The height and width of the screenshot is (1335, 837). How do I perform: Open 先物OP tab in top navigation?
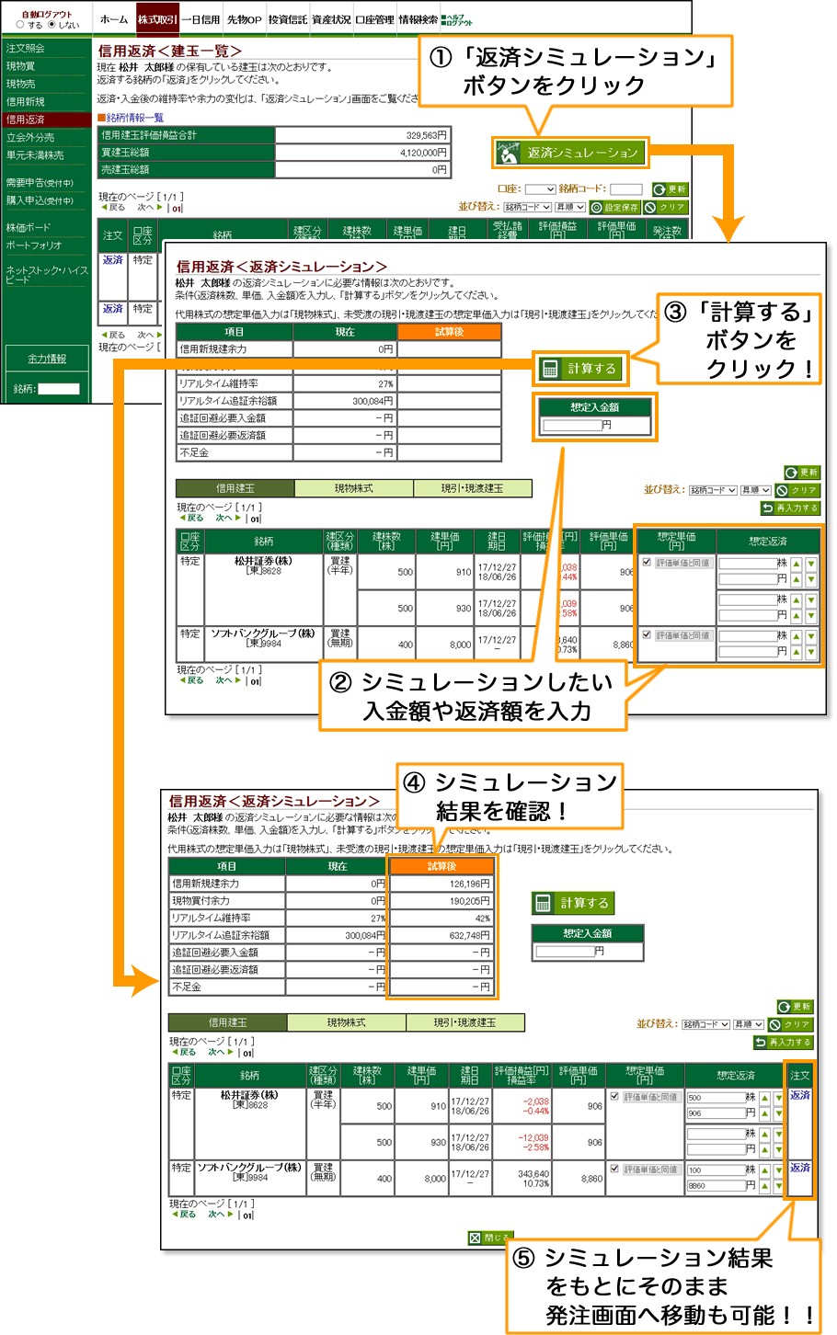[x=245, y=19]
